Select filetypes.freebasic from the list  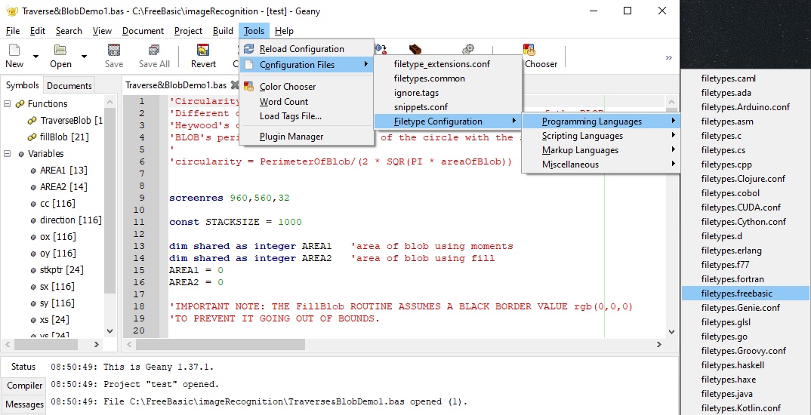pos(745,294)
